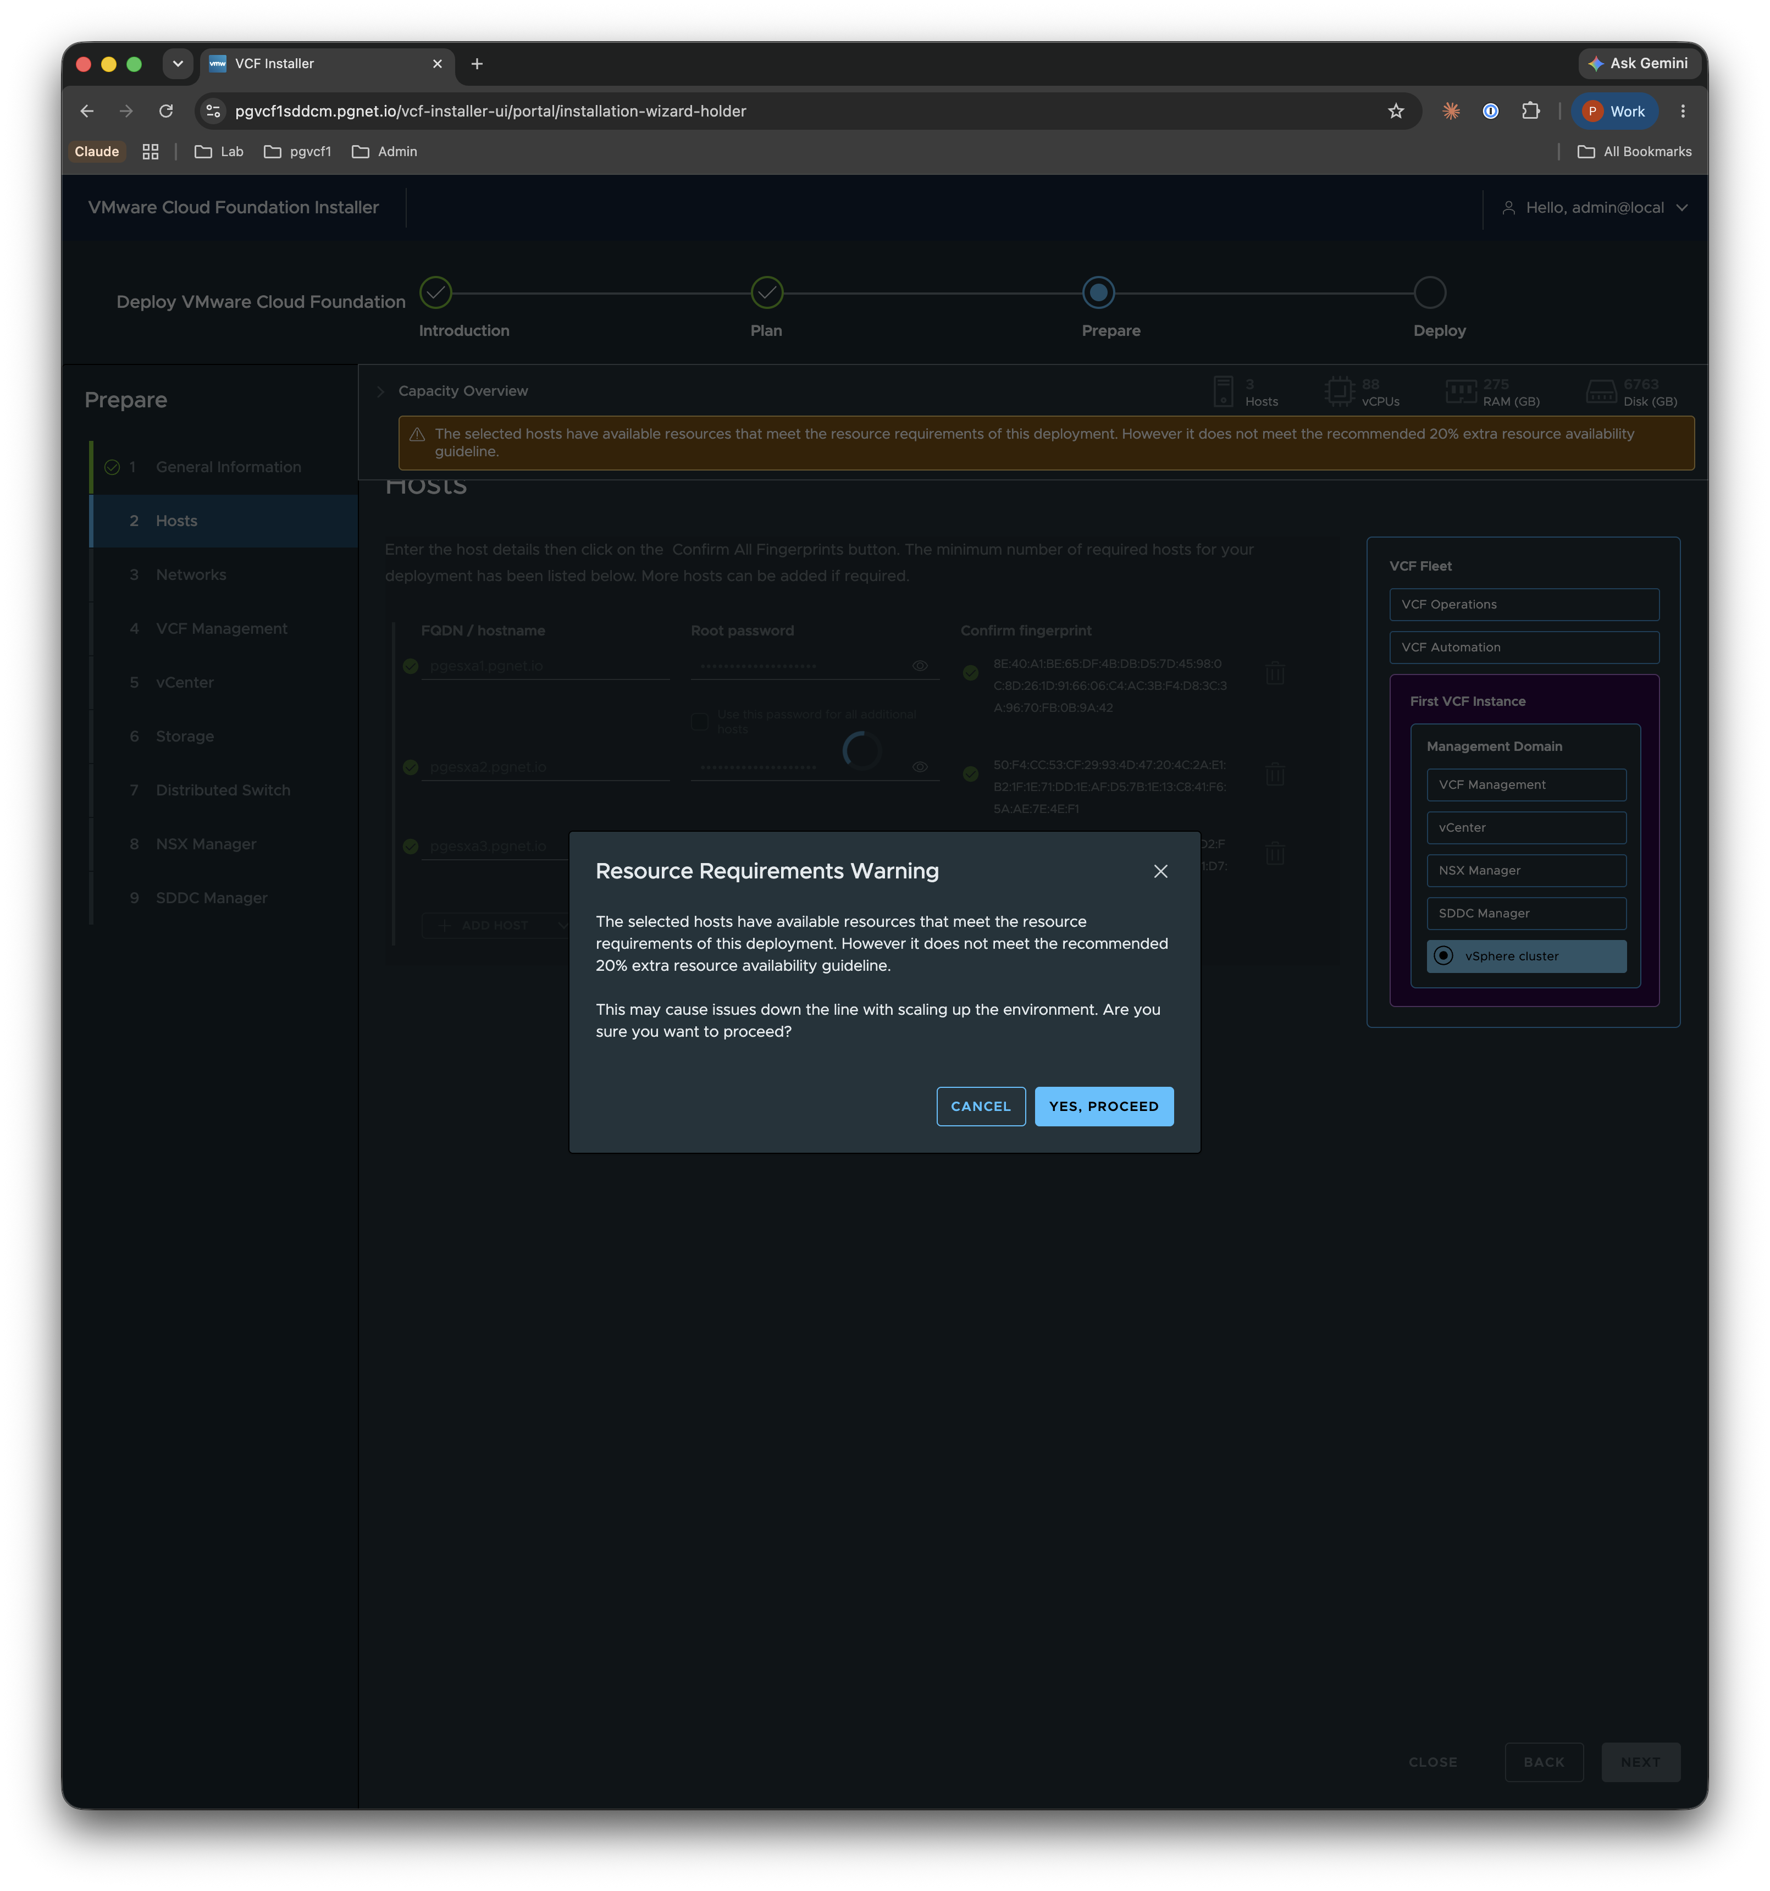1770x1891 pixels.
Task: Click the warning triangle in the yellow banner
Action: click(x=417, y=435)
